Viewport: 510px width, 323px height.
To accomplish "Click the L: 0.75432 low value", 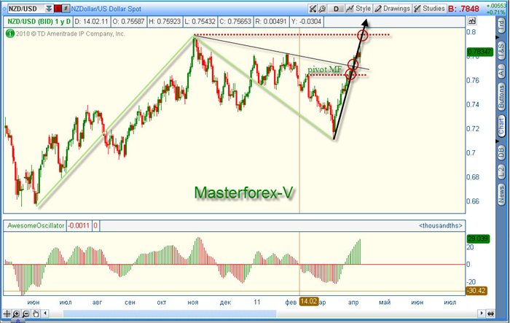I will point(200,21).
